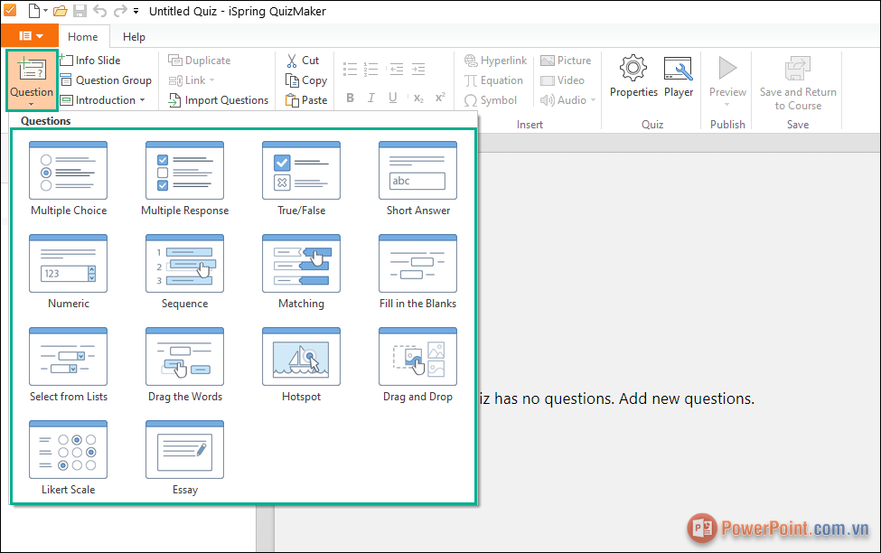Screen dimensions: 881x553
Task: Save the quiz with the floppy icon
Action: (80, 11)
